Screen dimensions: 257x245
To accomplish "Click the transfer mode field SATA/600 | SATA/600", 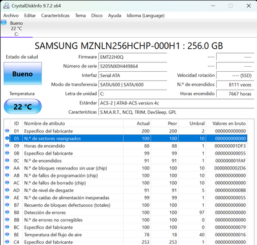I will pos(133,85).
